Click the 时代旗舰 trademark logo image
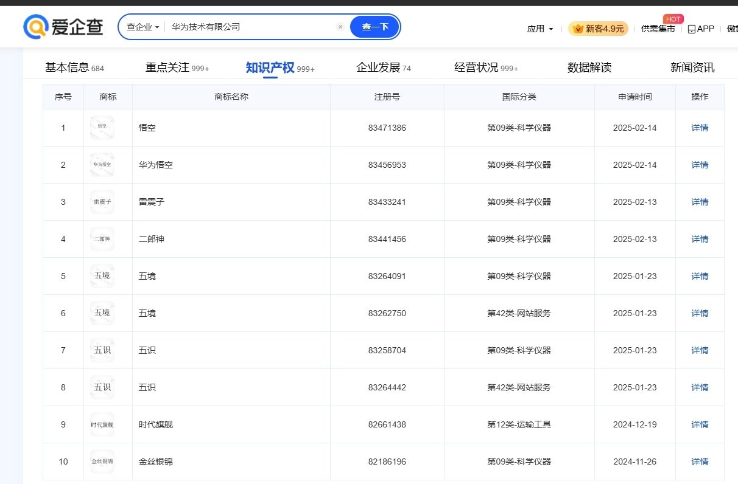Screen dimensions: 738x484 102,424
